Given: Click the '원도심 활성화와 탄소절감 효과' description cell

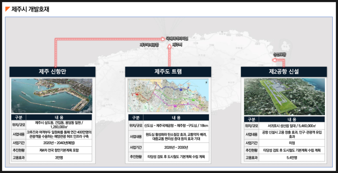Looking at the screenshot, I should (x=176, y=137).
